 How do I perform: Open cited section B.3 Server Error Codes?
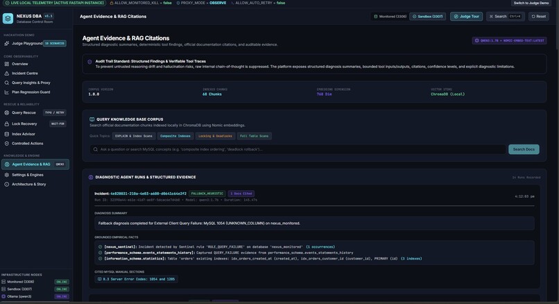click(137, 279)
